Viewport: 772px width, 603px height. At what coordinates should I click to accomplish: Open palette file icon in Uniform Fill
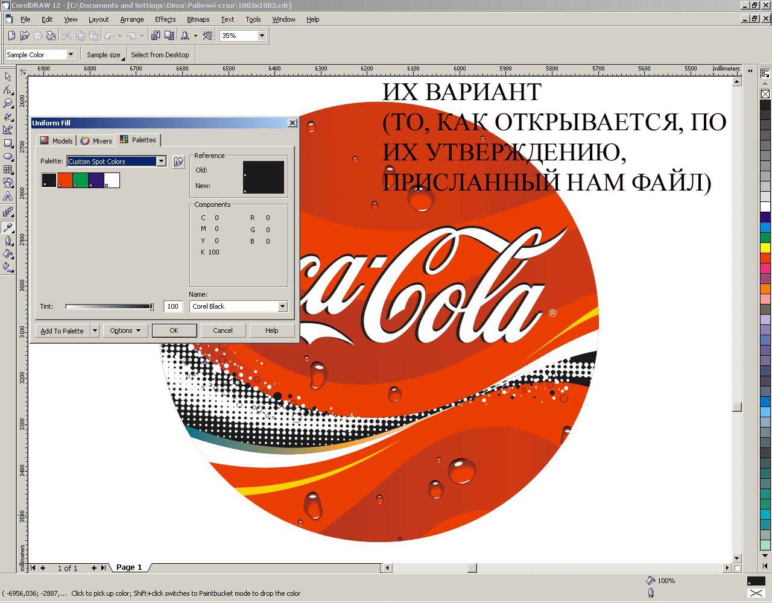click(179, 162)
